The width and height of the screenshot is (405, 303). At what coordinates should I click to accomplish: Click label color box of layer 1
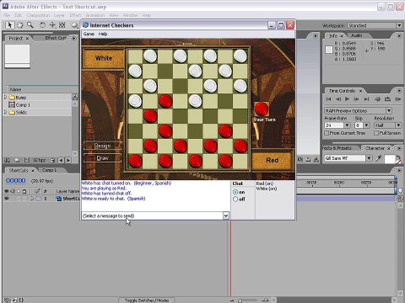(x=38, y=199)
